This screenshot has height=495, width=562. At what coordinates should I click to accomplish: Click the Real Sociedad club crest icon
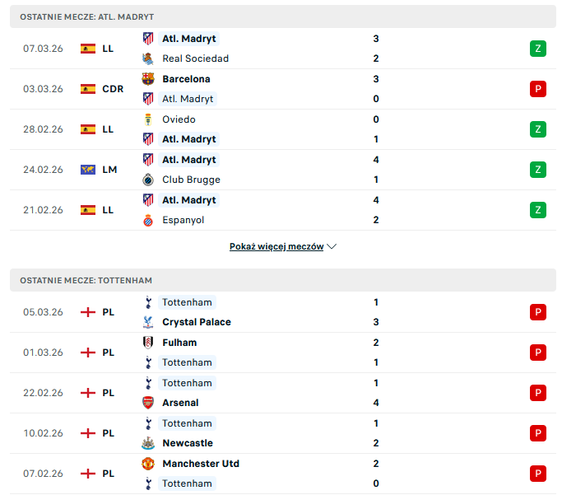[148, 58]
